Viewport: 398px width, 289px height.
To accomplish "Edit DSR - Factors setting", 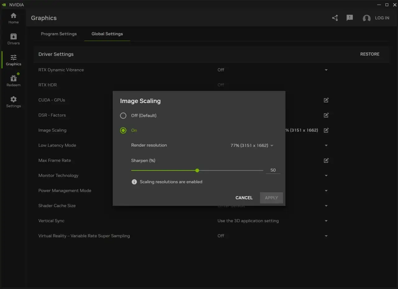I will [326, 115].
